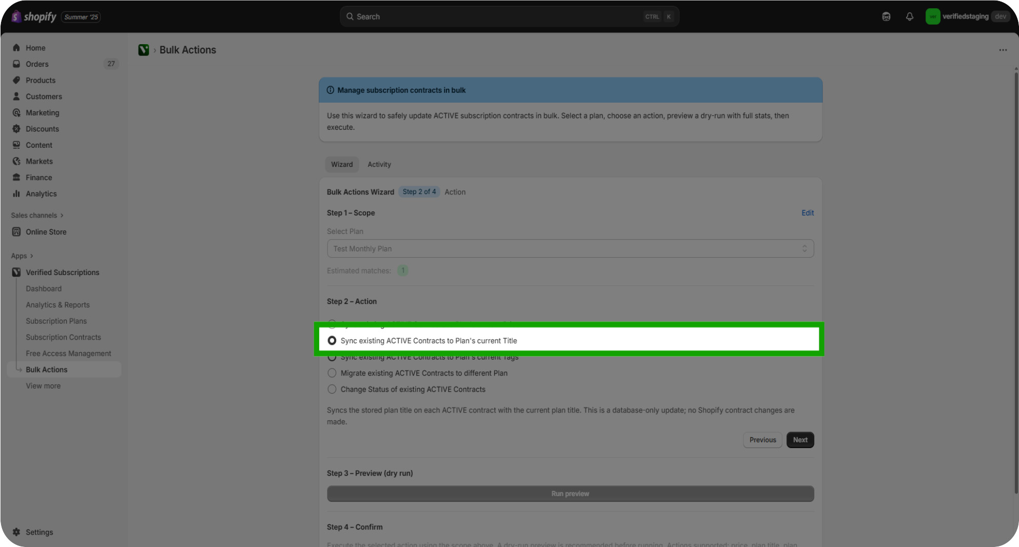
Task: Click the Estimated matches count 1
Action: [403, 270]
